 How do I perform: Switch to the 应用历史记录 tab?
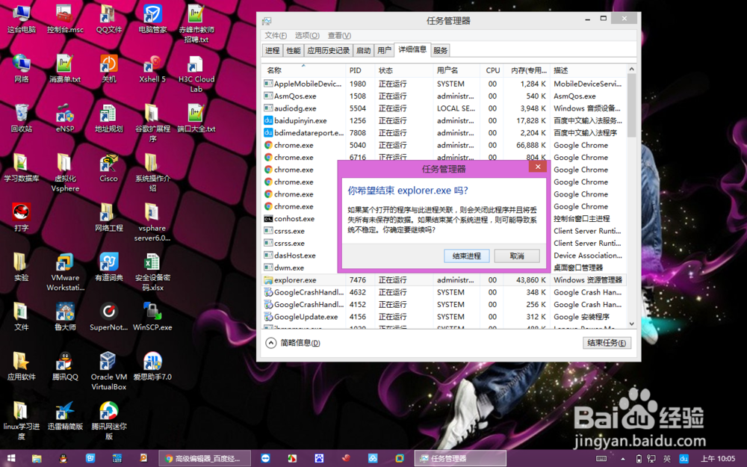tap(329, 51)
